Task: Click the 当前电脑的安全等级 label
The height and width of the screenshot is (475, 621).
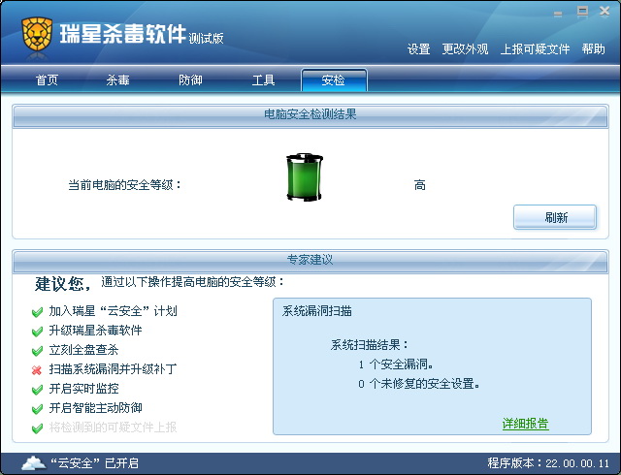Action: [125, 185]
